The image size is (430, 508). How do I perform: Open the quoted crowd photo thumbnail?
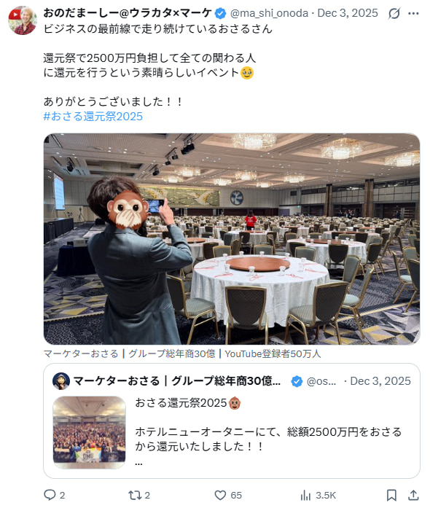(89, 432)
